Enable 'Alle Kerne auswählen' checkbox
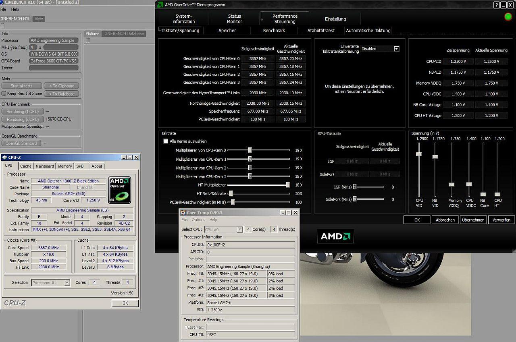 (166, 141)
